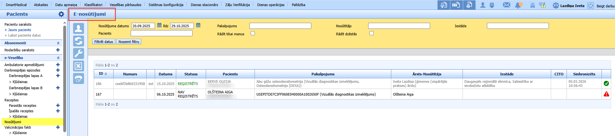Click the heart warning icon
Screen dimensions: 615x136
543,5
